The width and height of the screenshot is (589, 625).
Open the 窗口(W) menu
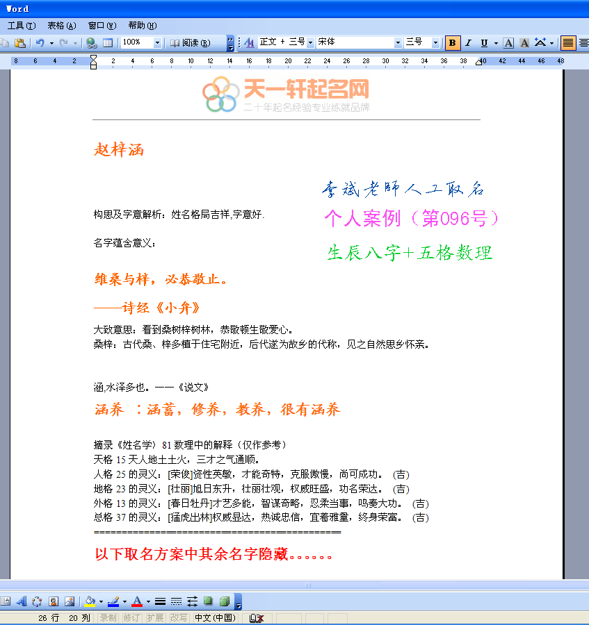(102, 26)
